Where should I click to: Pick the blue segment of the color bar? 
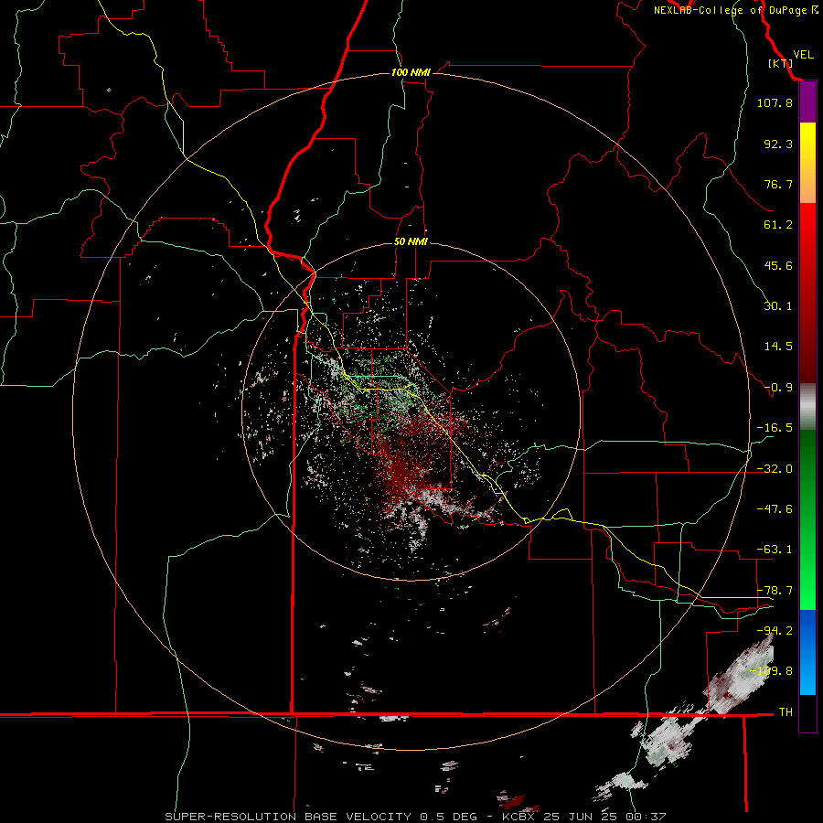coord(807,652)
